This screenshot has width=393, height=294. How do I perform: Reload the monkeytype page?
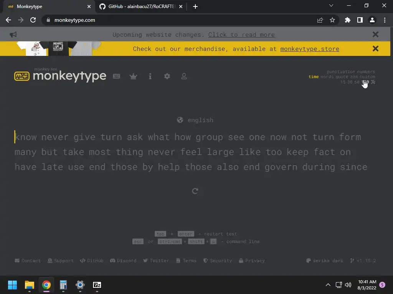[x=33, y=20]
